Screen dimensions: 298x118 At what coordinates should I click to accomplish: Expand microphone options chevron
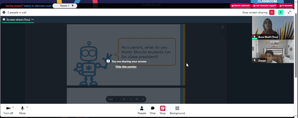click(x=27, y=107)
